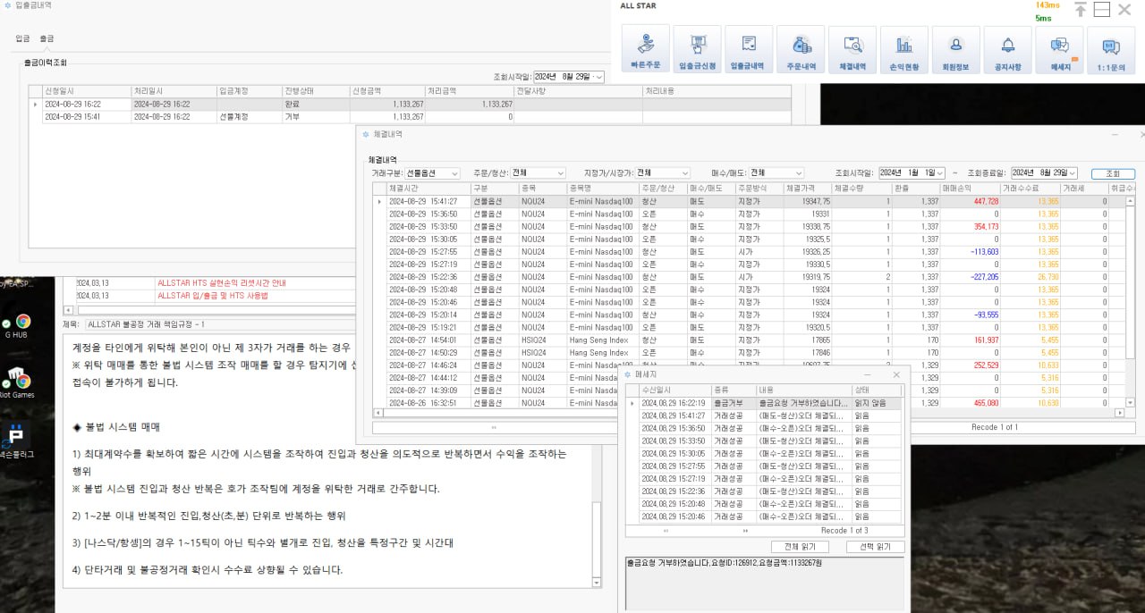Click the pin-to-top arrow icon in ALL STAR
Screen dimensions: 1145x613
point(1081,9)
